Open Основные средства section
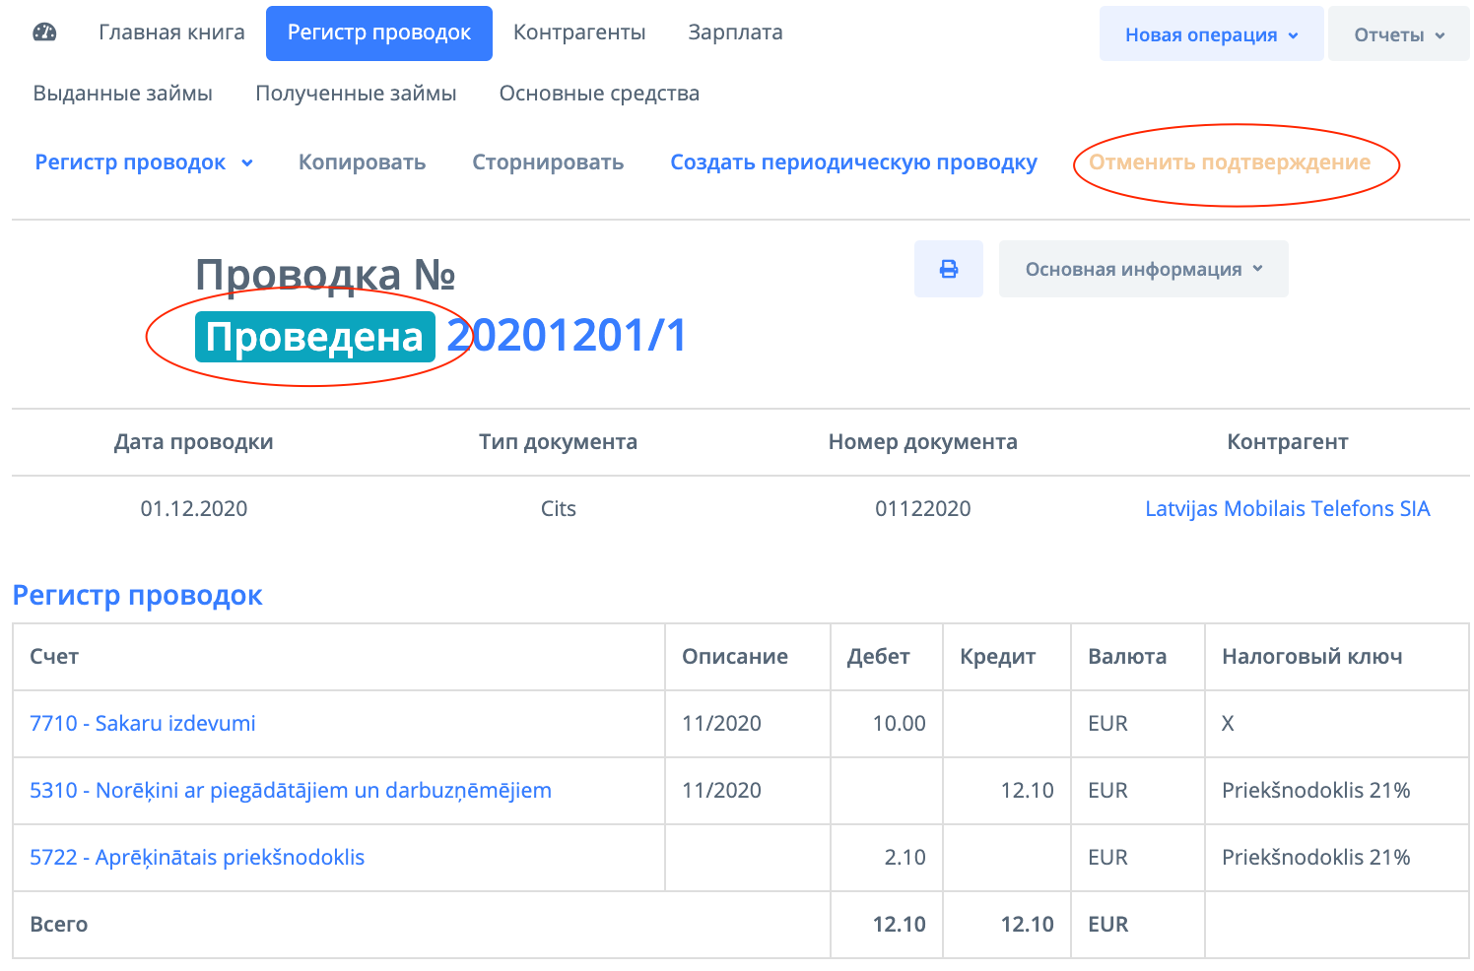Screen dimensions: 1474x971 [599, 94]
